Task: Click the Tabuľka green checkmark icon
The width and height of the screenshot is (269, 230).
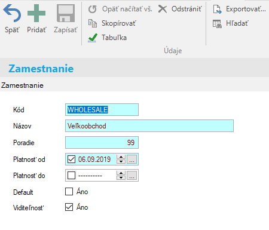Action: (93, 38)
